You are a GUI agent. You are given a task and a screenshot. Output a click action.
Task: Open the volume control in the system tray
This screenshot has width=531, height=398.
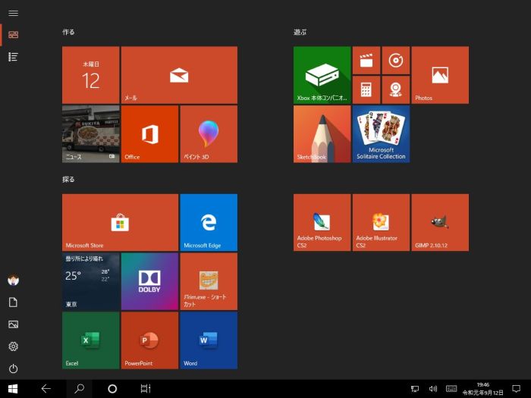(x=433, y=389)
